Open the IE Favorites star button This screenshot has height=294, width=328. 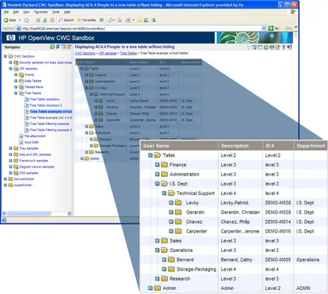(87, 20)
